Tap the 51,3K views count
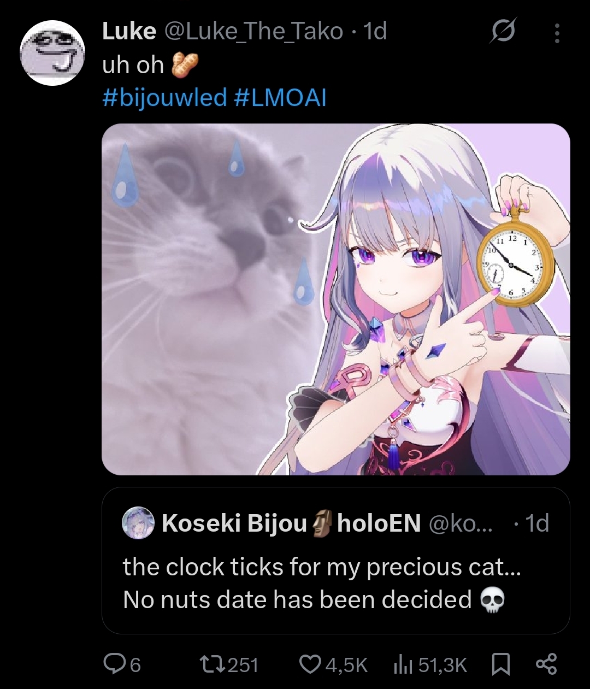This screenshot has width=590, height=689. pos(442,665)
